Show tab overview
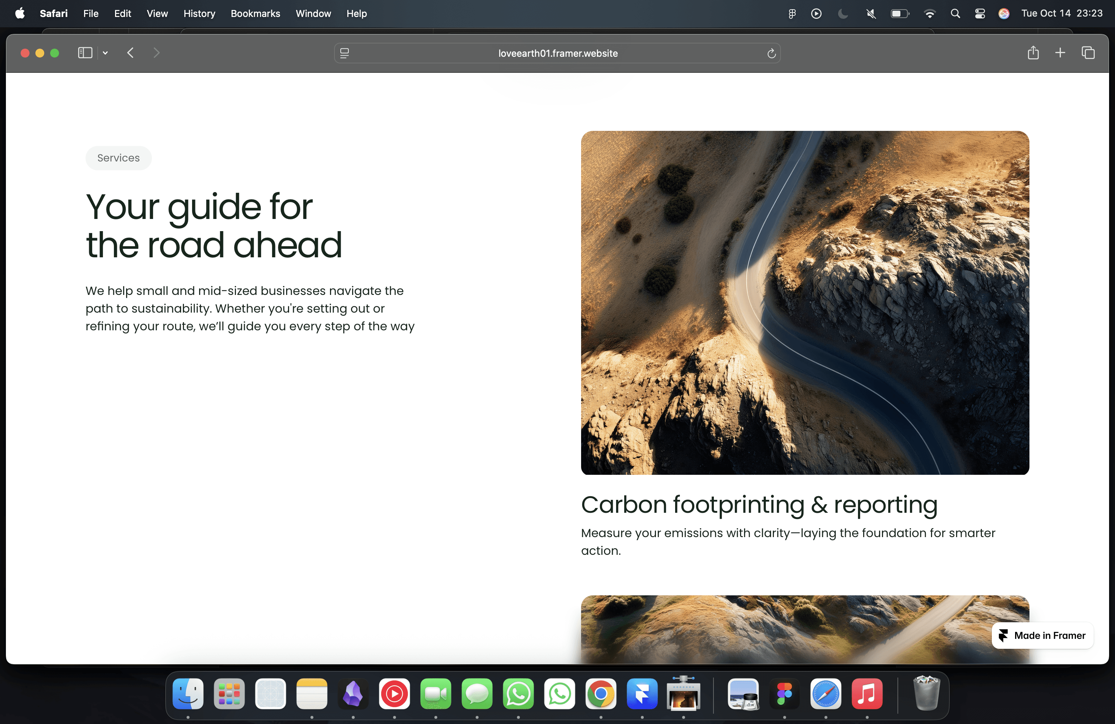 [x=1088, y=53]
